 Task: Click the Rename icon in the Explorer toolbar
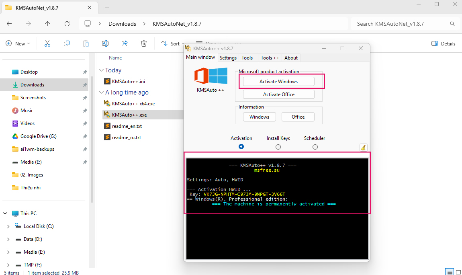point(105,43)
